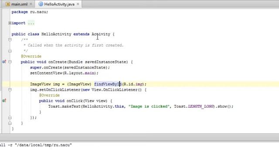Click the override gutter icon next to onClick
The image size is (279, 157).
(4, 101)
